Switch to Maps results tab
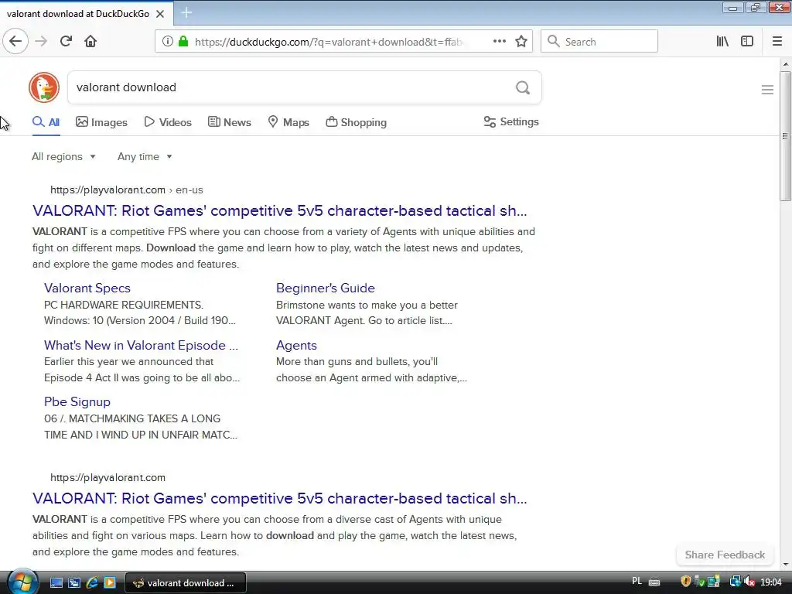Image resolution: width=792 pixels, height=594 pixels. [288, 122]
